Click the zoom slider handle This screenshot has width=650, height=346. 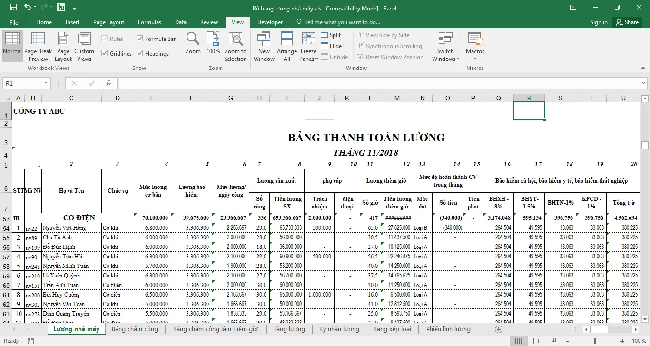point(594,341)
